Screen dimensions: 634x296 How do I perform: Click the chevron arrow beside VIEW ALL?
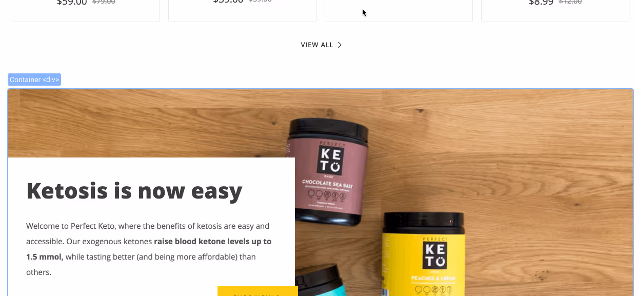coord(340,45)
